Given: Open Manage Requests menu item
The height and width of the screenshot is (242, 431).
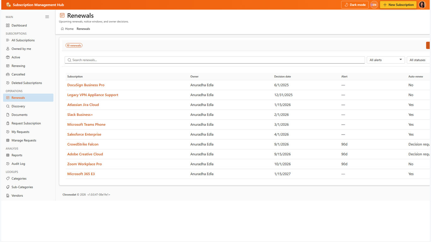Looking at the screenshot, I should coord(28,140).
